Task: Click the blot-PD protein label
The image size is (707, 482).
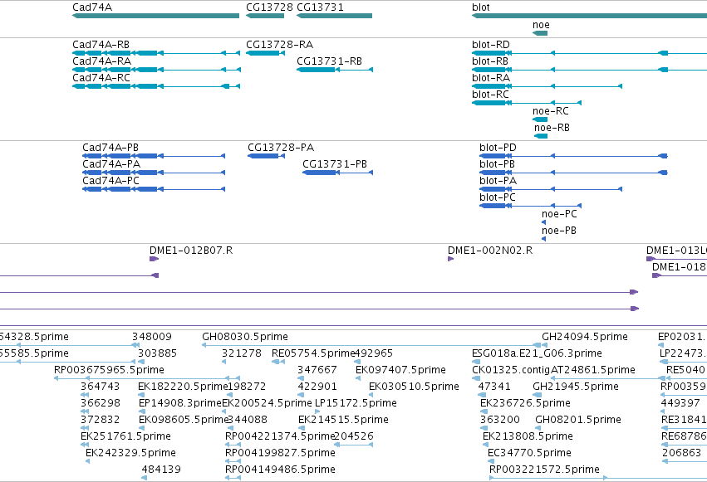Action: 498,148
